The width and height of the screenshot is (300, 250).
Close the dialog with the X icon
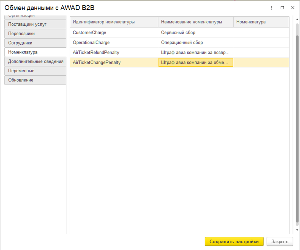[293, 8]
